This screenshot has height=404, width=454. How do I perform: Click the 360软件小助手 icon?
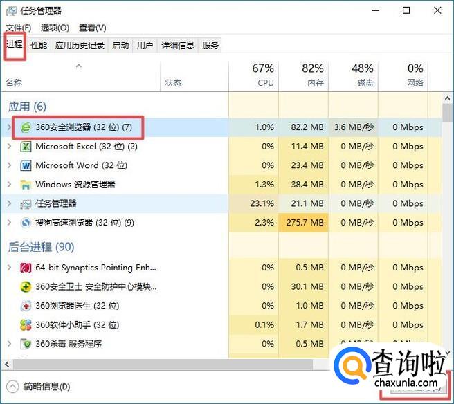[x=26, y=325]
